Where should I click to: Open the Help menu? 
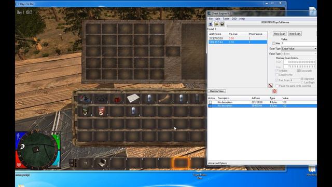(242, 19)
